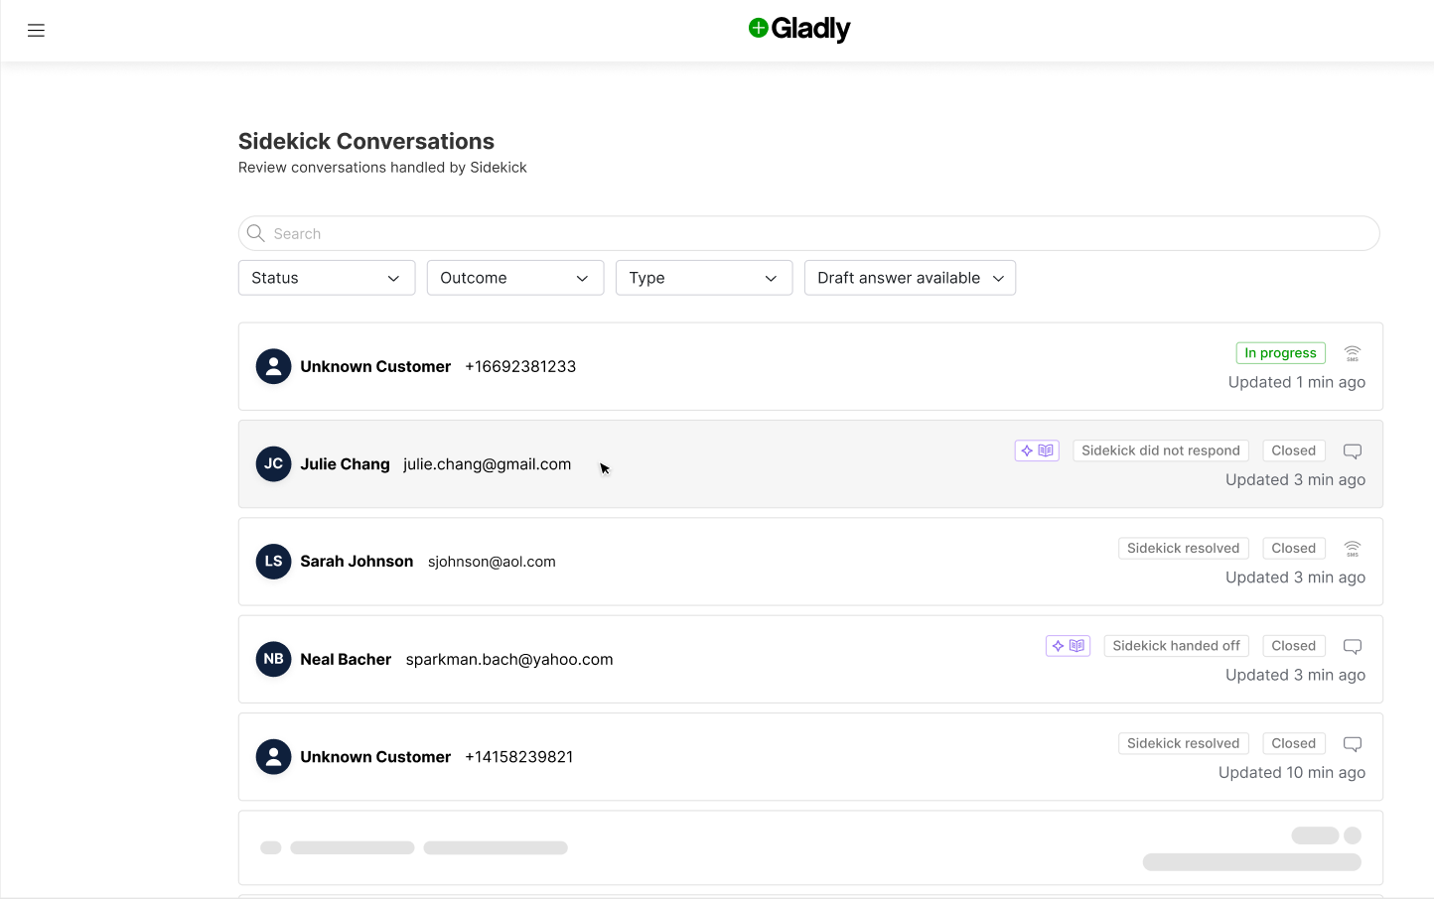The width and height of the screenshot is (1434, 899).
Task: Click the Sidekick Conversations heading
Action: click(366, 141)
